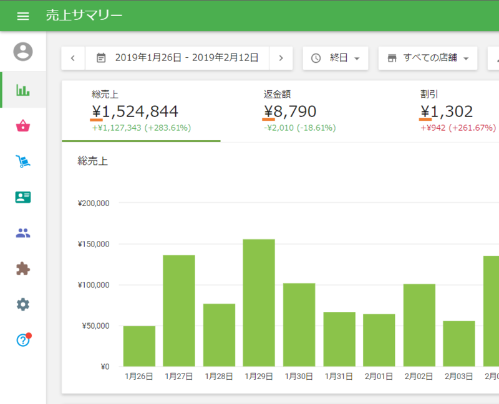
Task: Open the 終日 time filter dropdown
Action: 337,57
